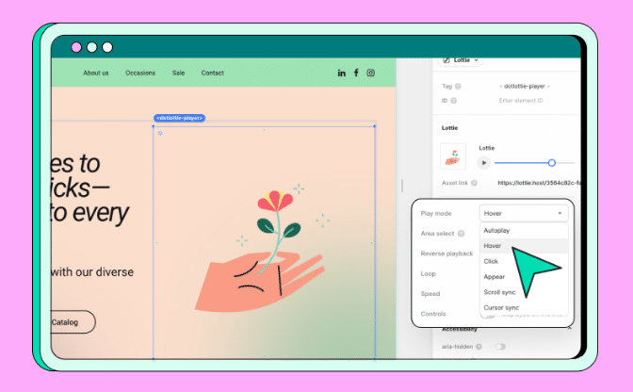Choose Appear play mode
633x392 pixels.
tap(495, 277)
